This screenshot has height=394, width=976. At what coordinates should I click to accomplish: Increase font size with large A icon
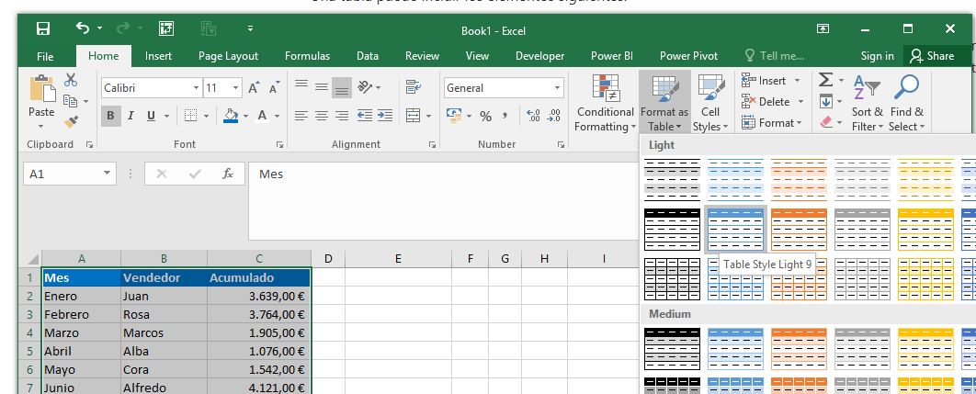254,88
